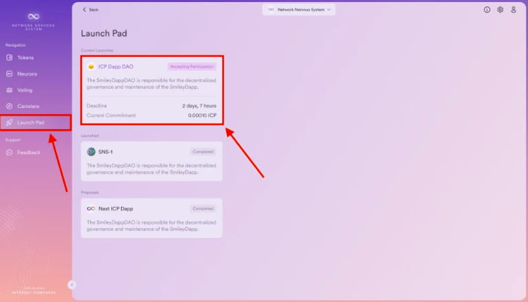The image size is (528, 302).
Task: Open Neurons from the sidebar
Action: (27, 74)
